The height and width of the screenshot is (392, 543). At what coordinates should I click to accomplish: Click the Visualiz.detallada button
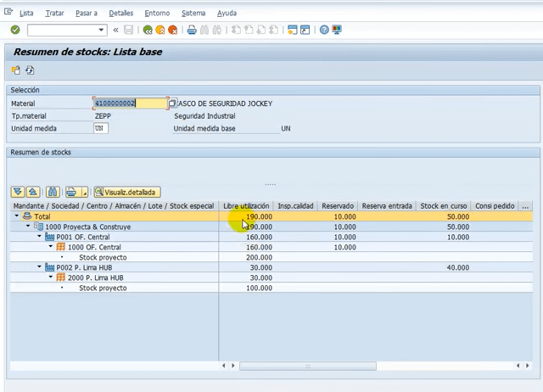pyautogui.click(x=127, y=192)
